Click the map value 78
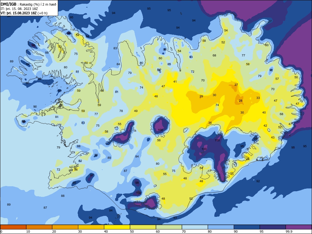Image resolution: width=312 pixels, height=234 pixels. tap(121, 111)
